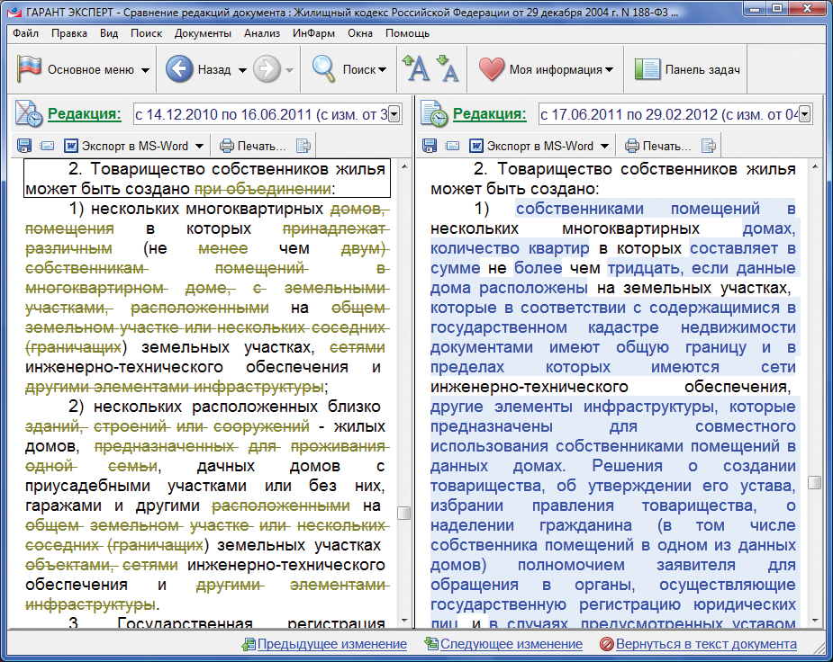The height and width of the screenshot is (662, 833).
Task: Click the greyed Forward arrow icon
Action: pos(267,69)
